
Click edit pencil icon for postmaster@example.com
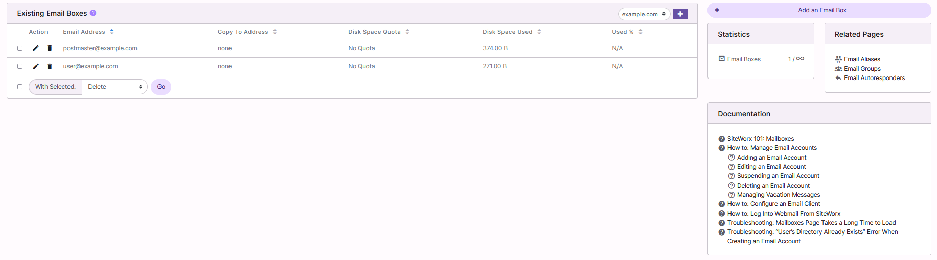(36, 48)
